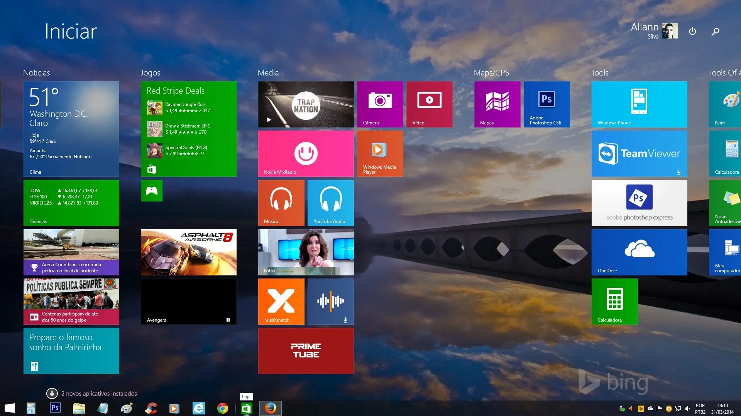Open Finanças live tile

(71, 203)
